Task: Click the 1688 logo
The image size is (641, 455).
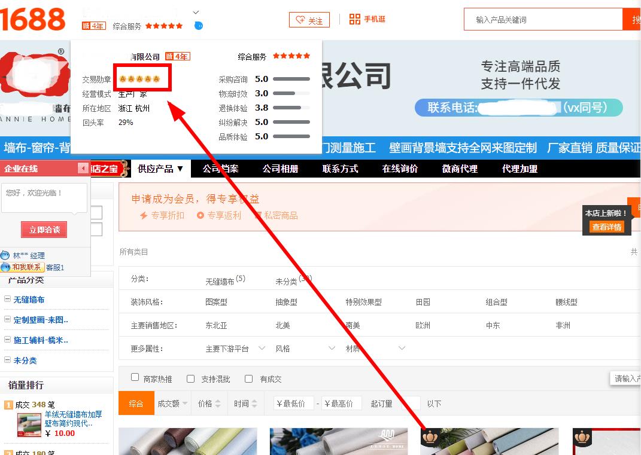Action: click(x=33, y=19)
